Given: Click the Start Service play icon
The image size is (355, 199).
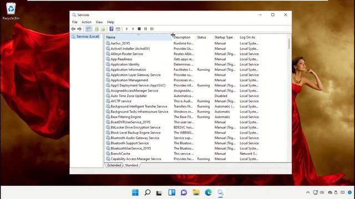Looking at the screenshot, I should [126, 29].
